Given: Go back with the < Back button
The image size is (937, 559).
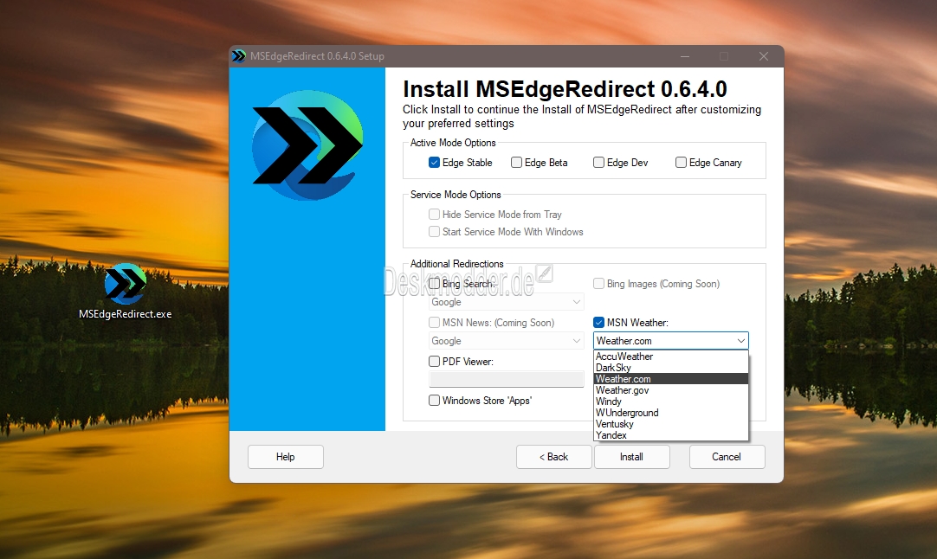Looking at the screenshot, I should click(x=554, y=457).
